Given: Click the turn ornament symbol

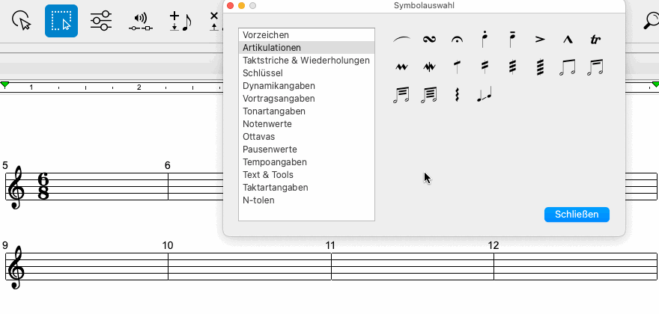Looking at the screenshot, I should point(429,40).
